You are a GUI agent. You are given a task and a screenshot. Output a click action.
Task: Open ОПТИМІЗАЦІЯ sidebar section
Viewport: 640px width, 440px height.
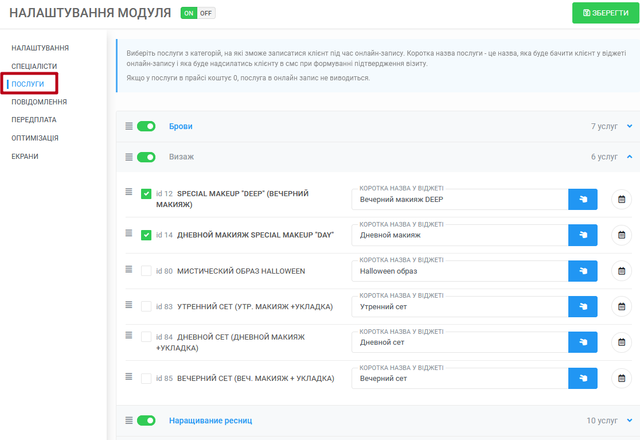(34, 138)
